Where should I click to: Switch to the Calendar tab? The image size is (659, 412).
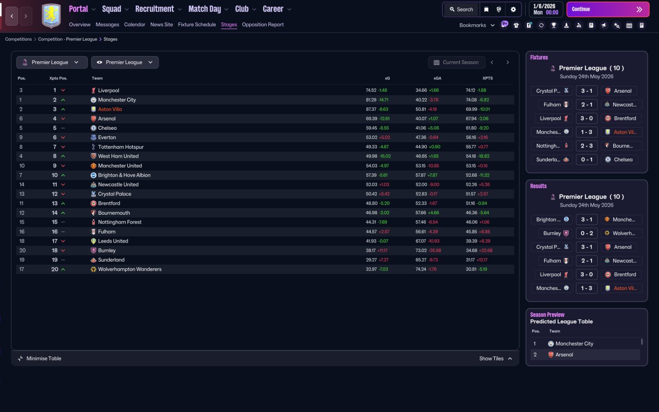[135, 25]
